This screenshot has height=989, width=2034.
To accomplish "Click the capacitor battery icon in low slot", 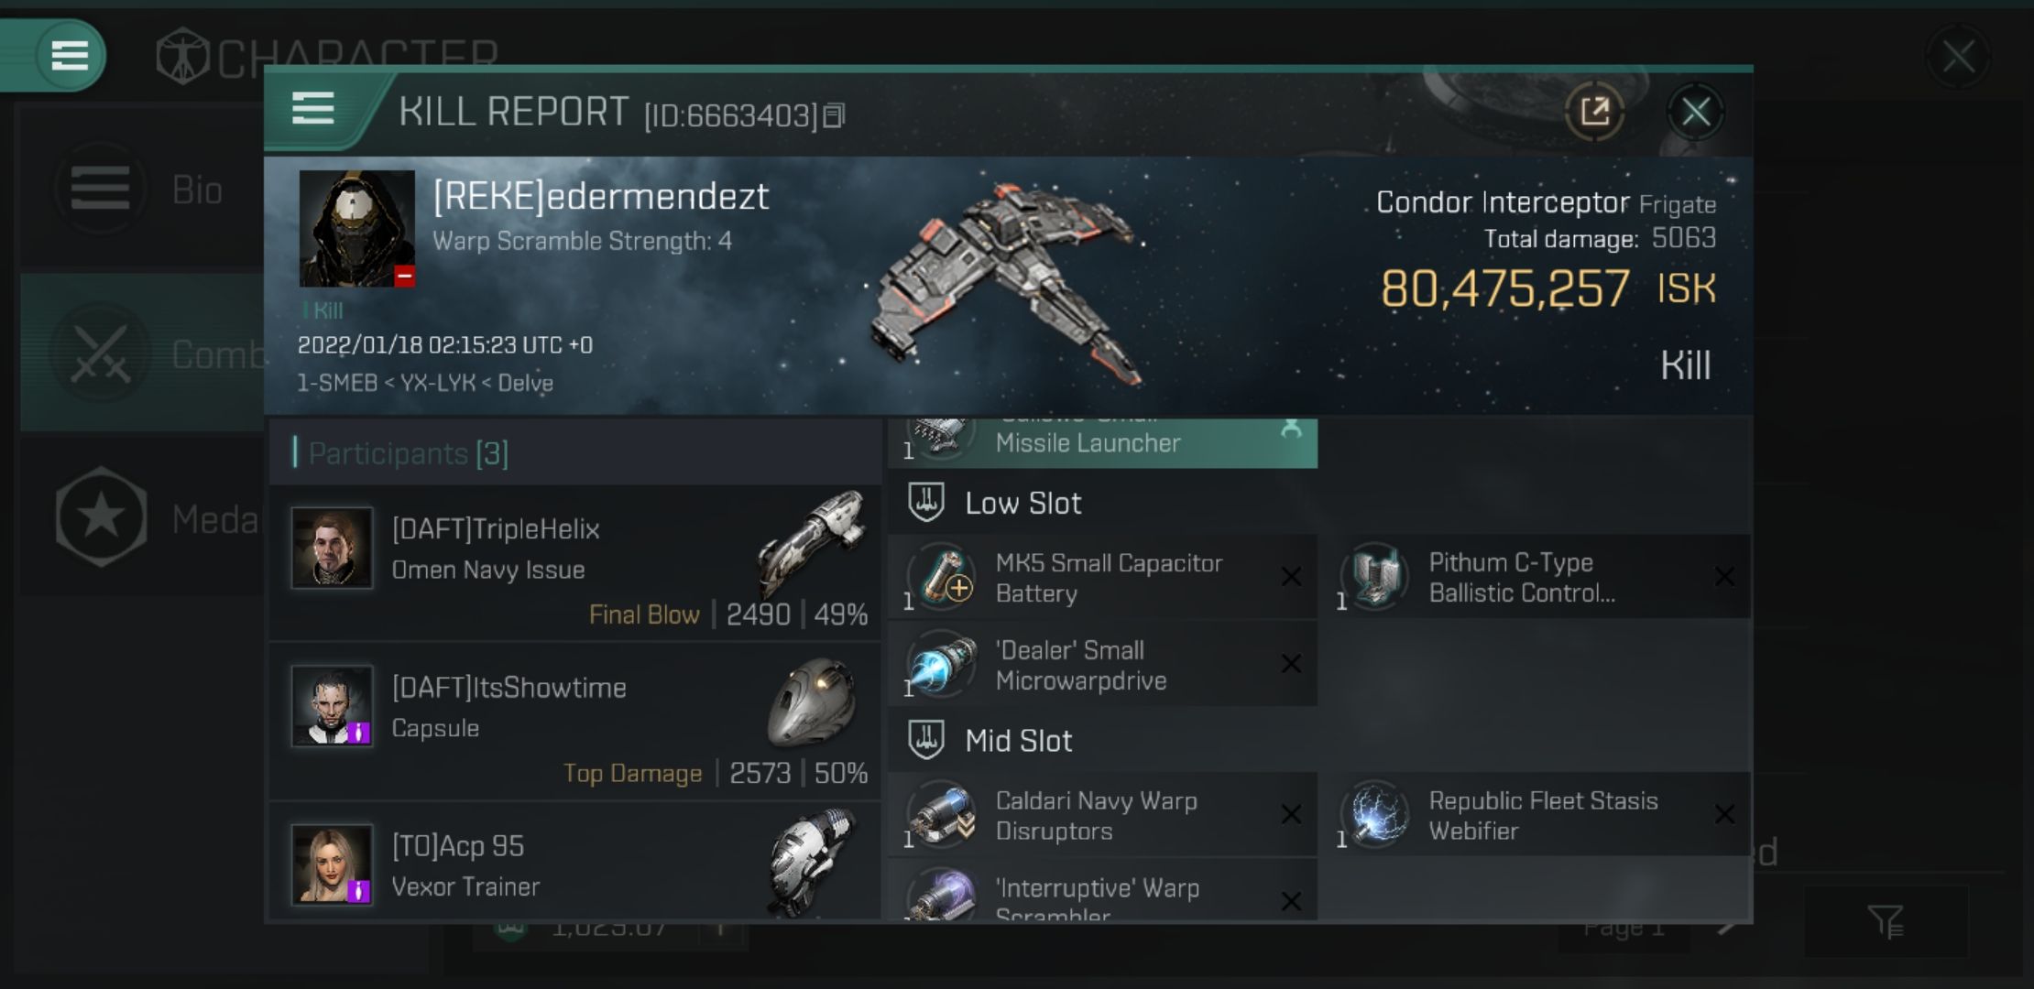I will pos(945,577).
